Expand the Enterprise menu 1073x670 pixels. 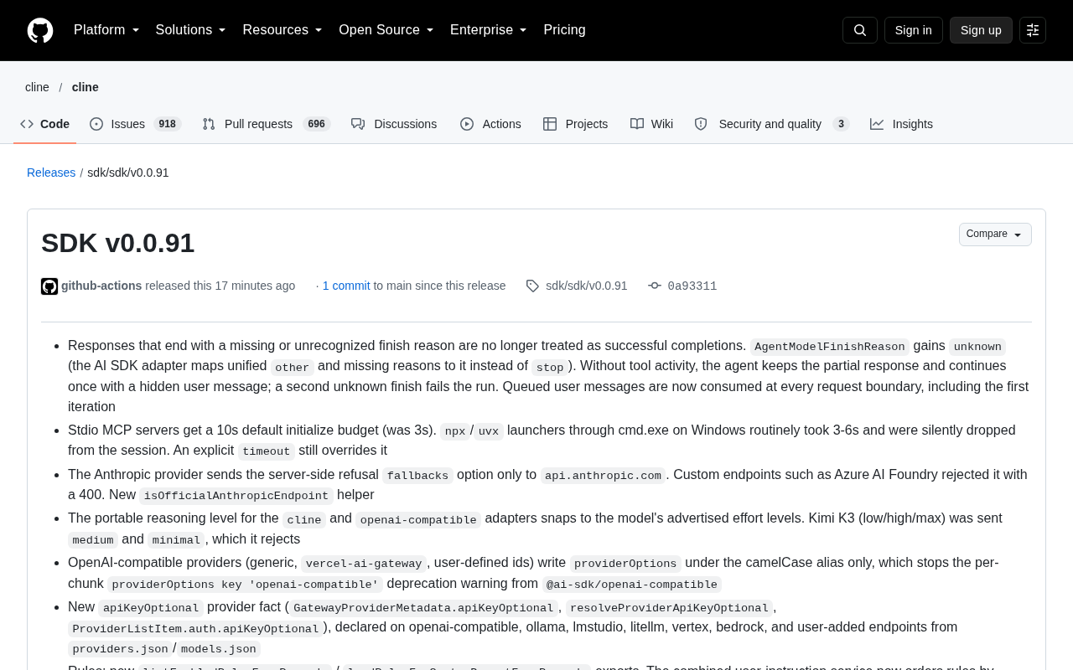(489, 30)
